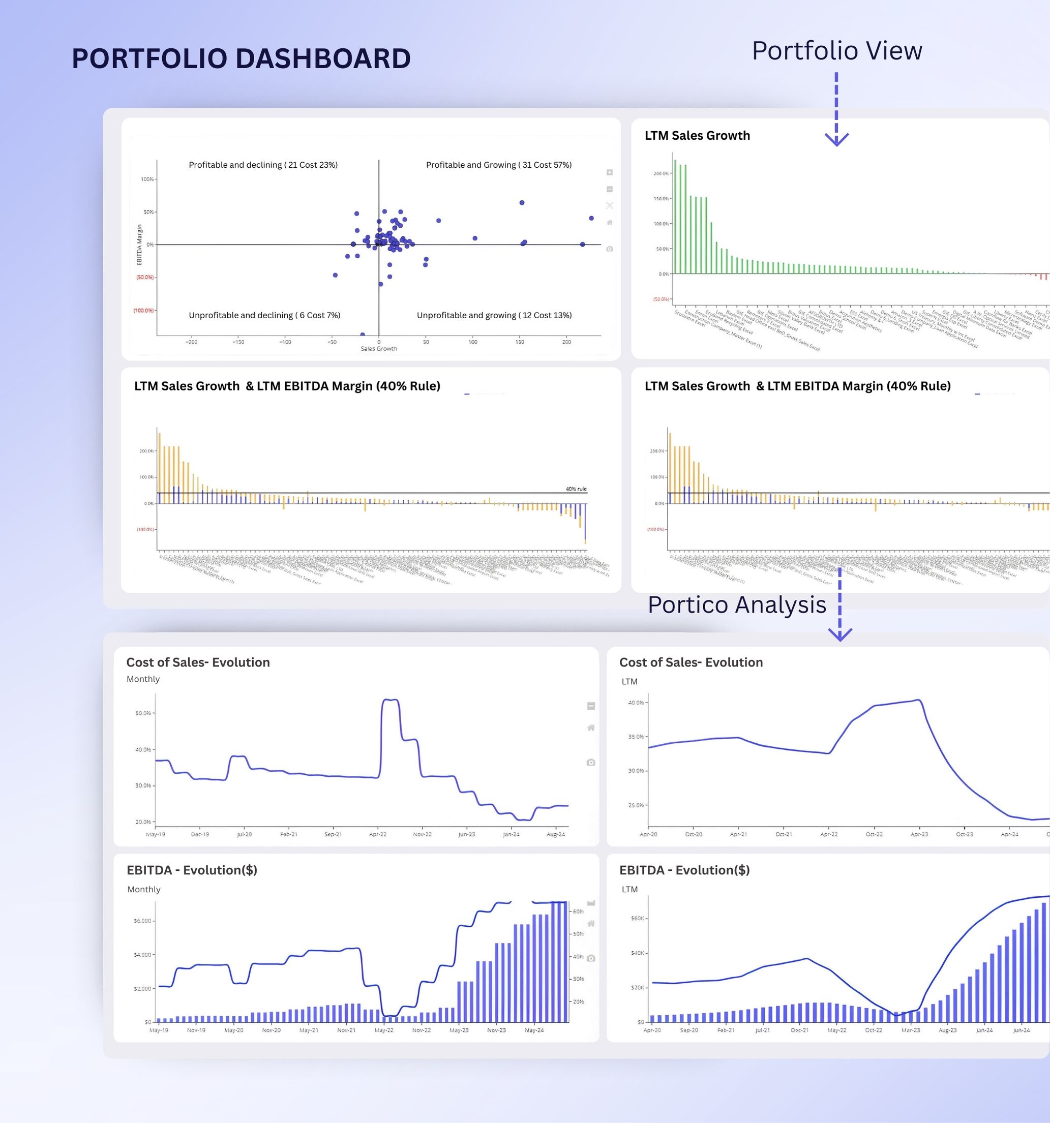Screen dimensions: 1050x1123
Task: Click the 'LTM Sales Growth' chart title
Action: pos(697,136)
